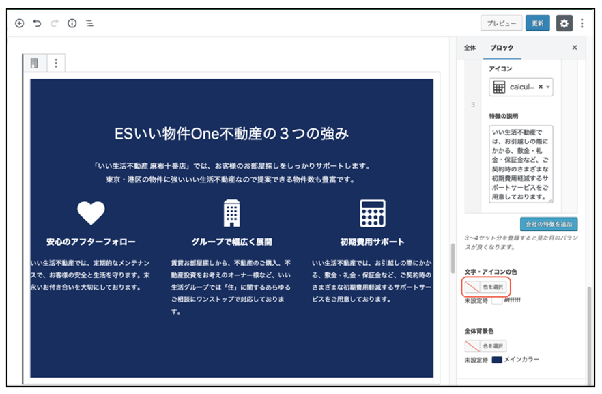602x394 pixels.
Task: Open the block navigation list icon
Action: click(89, 23)
